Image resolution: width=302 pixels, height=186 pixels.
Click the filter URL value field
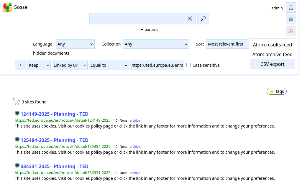click(157, 65)
